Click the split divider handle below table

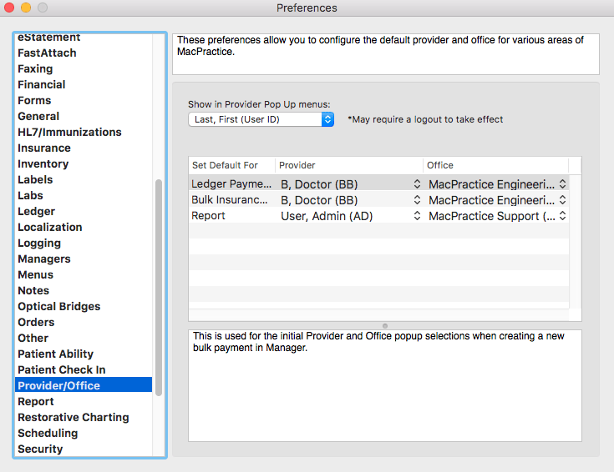(x=385, y=326)
